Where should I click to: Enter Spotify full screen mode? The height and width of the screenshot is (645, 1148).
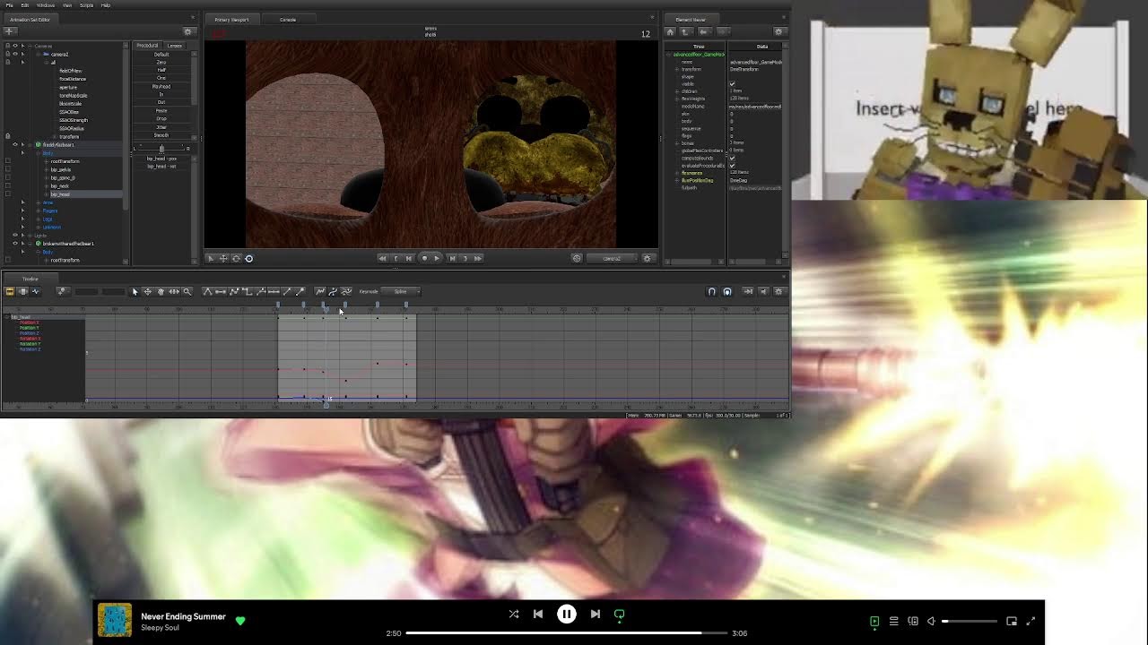click(x=1031, y=621)
